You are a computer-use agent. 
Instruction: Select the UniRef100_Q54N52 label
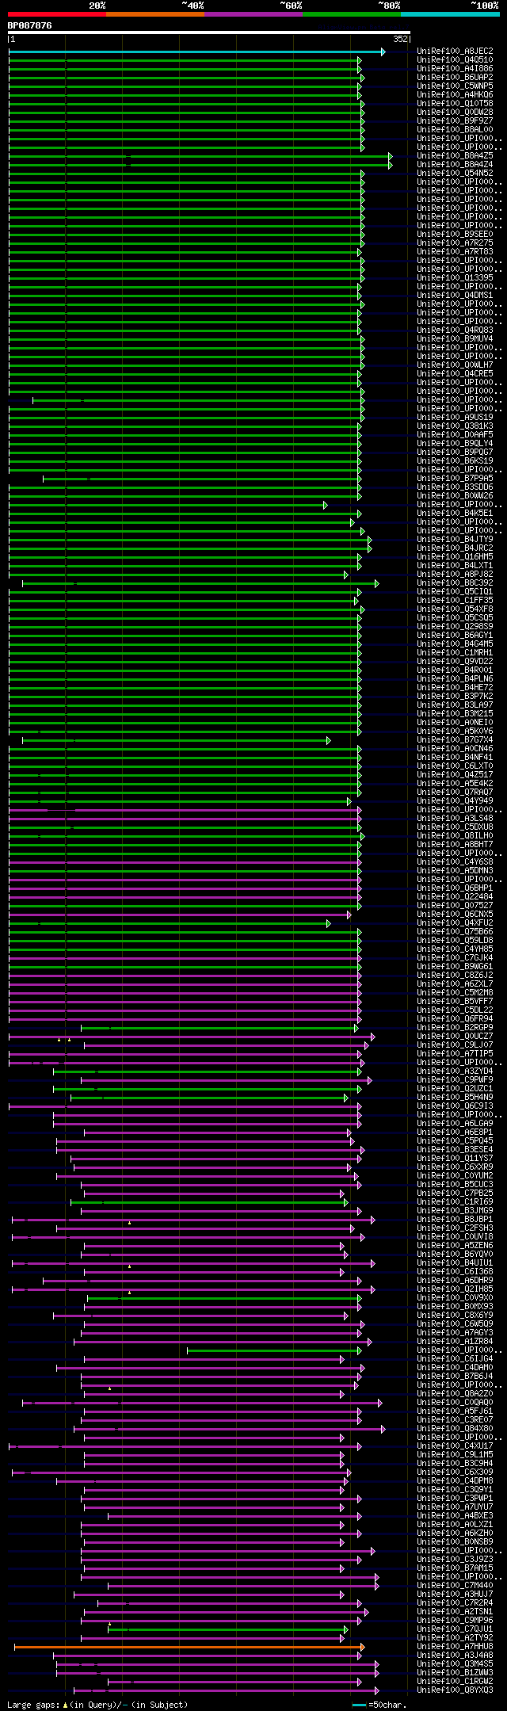(455, 174)
